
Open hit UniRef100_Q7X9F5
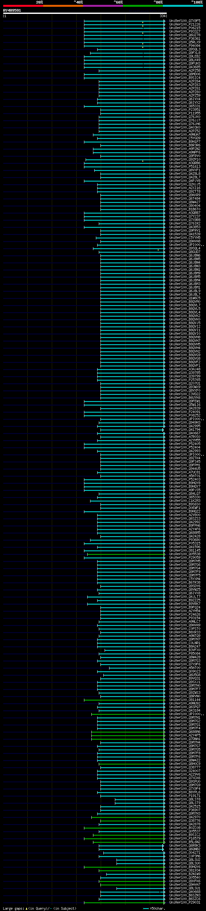tap(185, 21)
